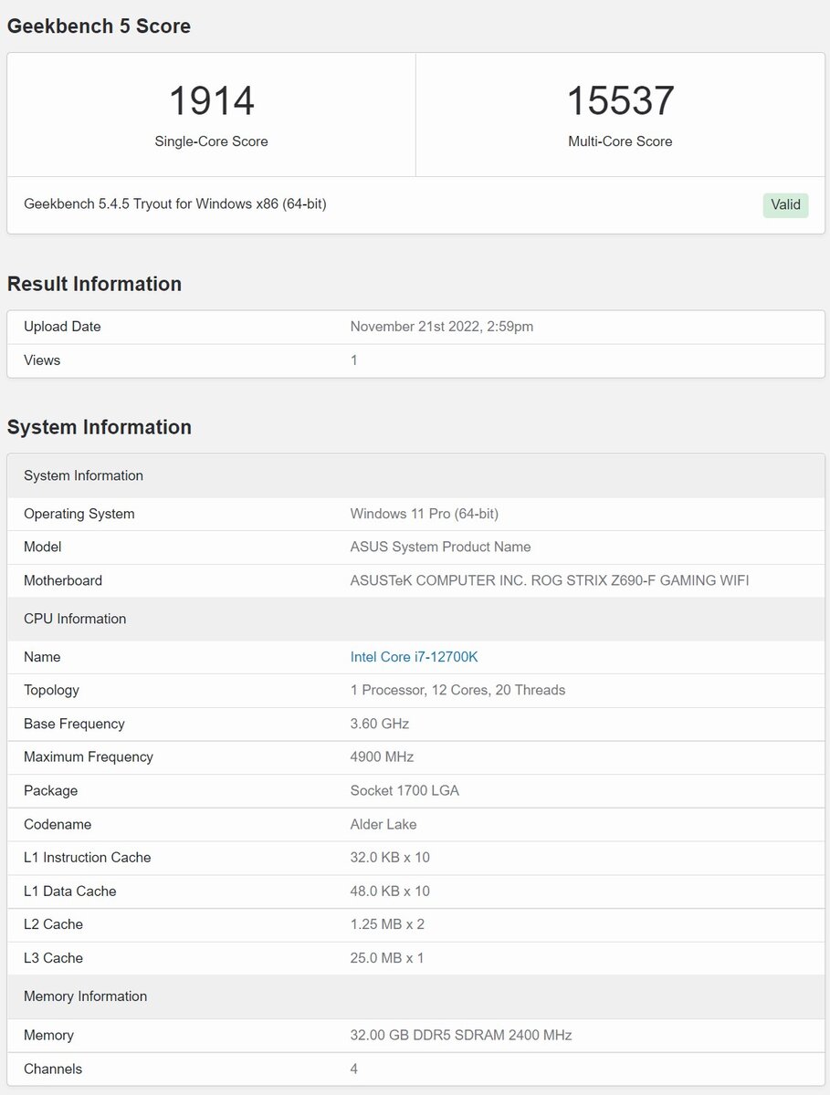
Task: Select the upload date November 21st 2022
Action: [442, 327]
